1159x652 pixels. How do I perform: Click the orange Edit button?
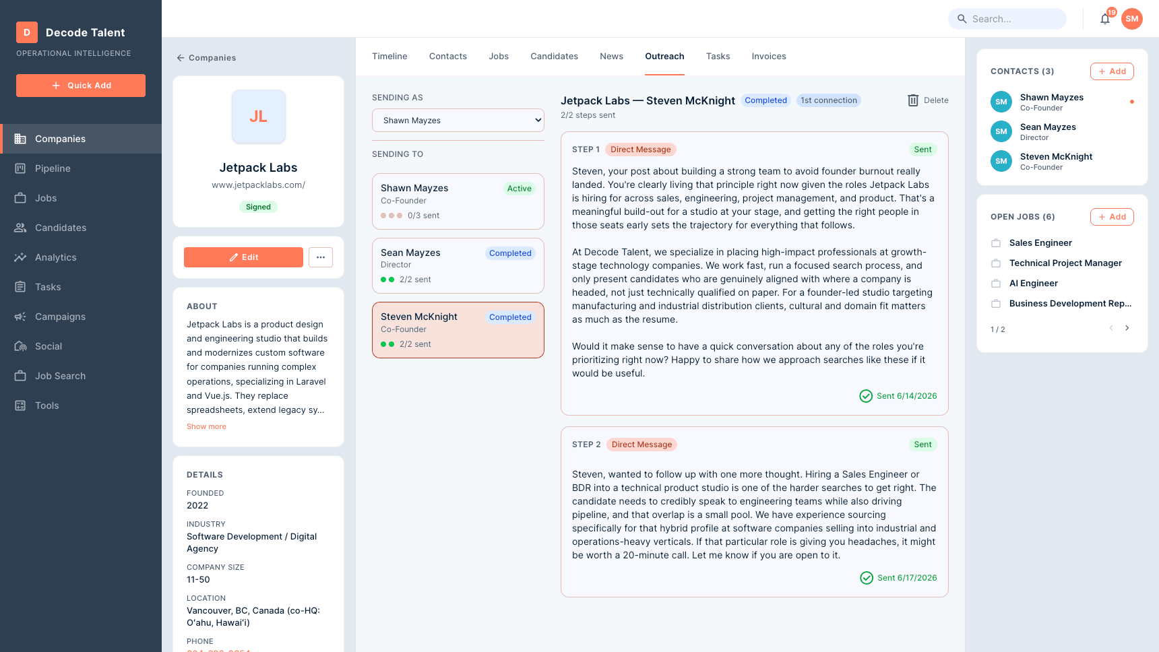coord(243,257)
